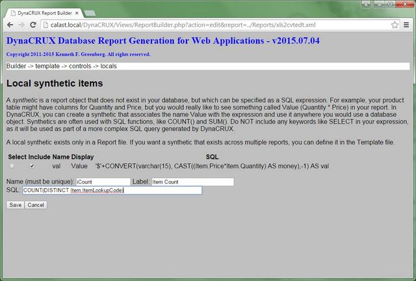Maximize the Chrome window
This screenshot has width=416, height=281.
[390, 4]
